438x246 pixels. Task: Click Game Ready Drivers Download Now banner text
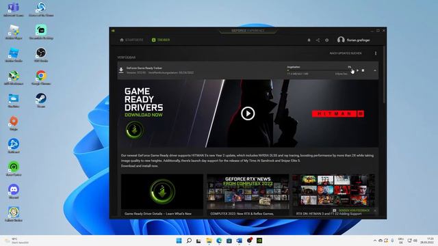click(x=144, y=102)
